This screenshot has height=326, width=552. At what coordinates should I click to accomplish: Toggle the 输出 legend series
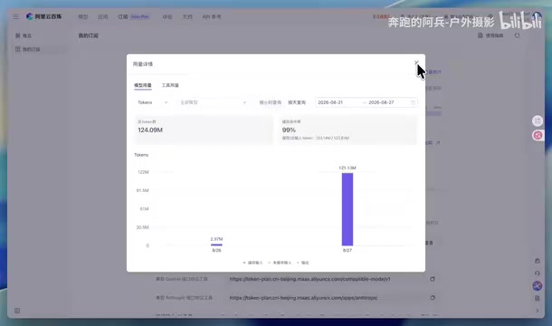(x=303, y=263)
